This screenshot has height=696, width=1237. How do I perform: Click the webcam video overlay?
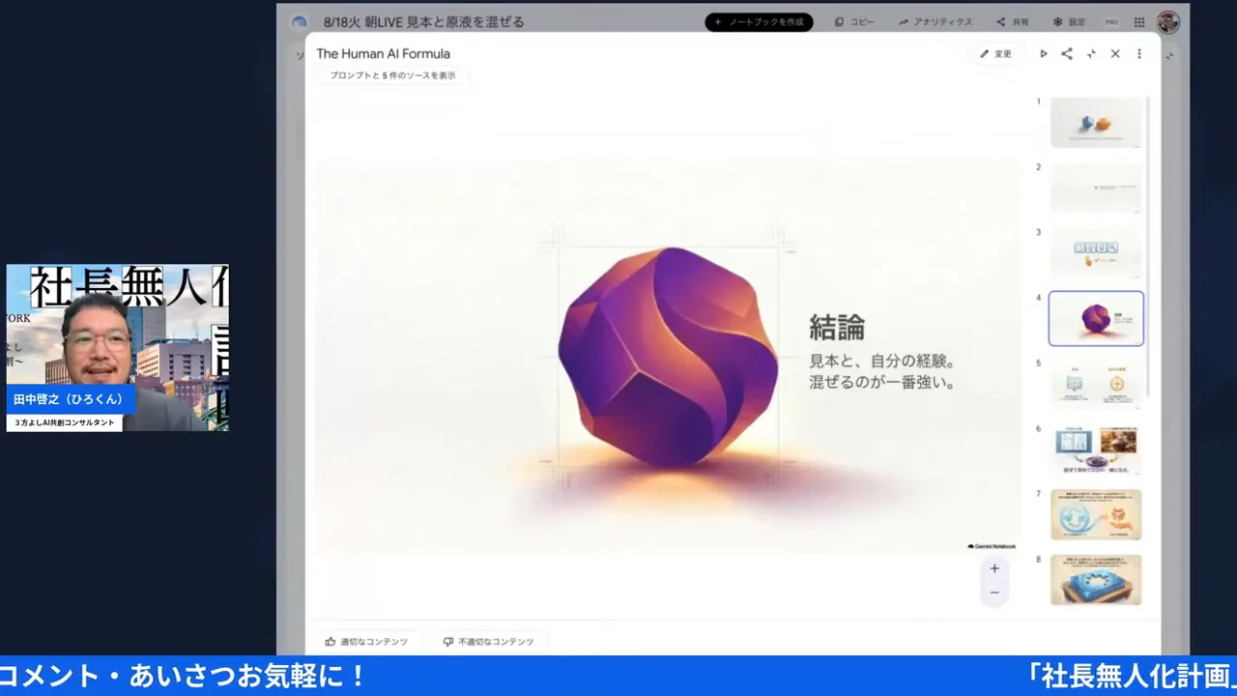click(118, 348)
